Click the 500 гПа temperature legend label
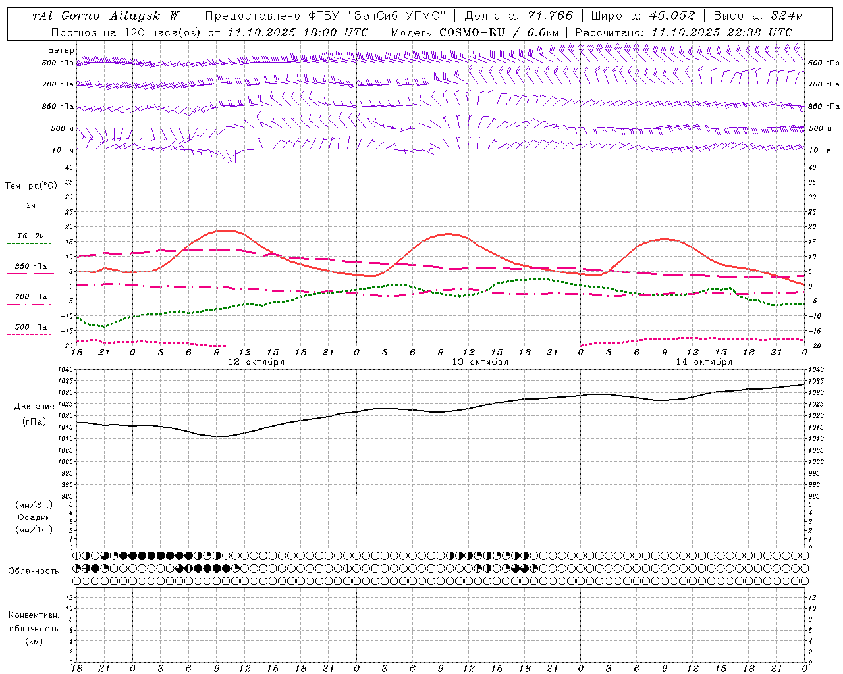This screenshot has width=843, height=674. click(31, 327)
